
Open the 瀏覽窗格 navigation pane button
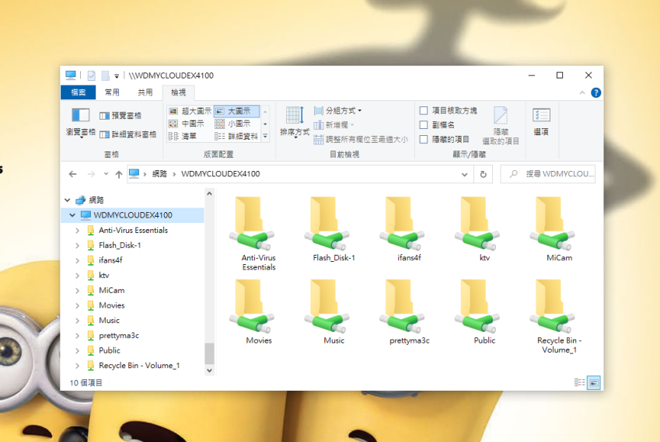80,123
